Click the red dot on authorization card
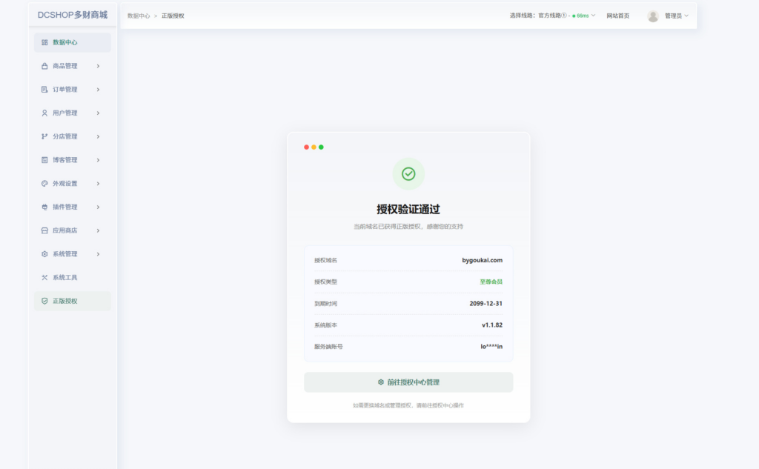 [x=306, y=147]
